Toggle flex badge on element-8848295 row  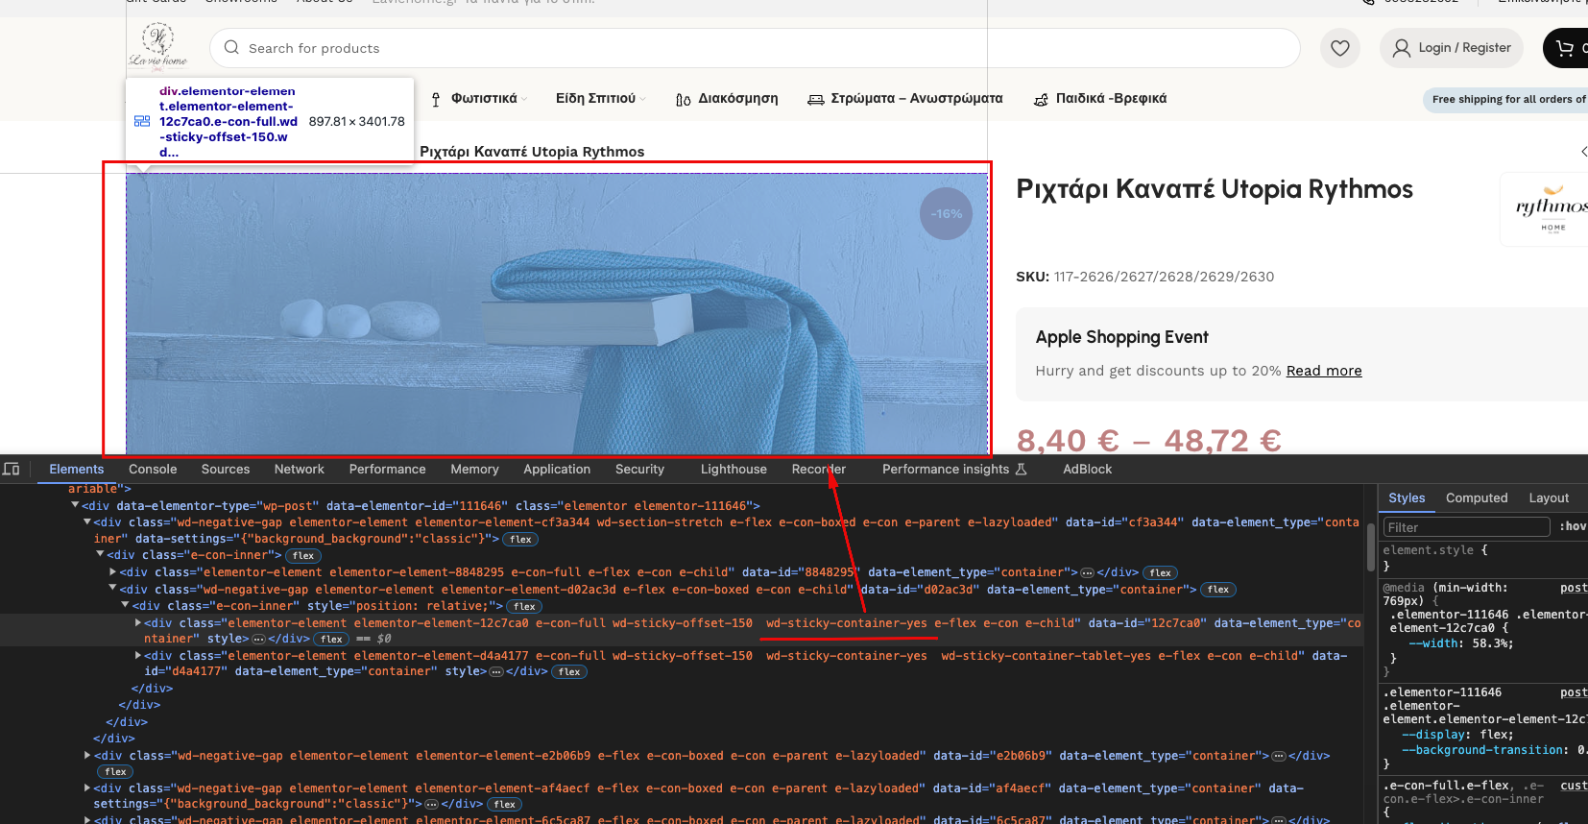1161,572
